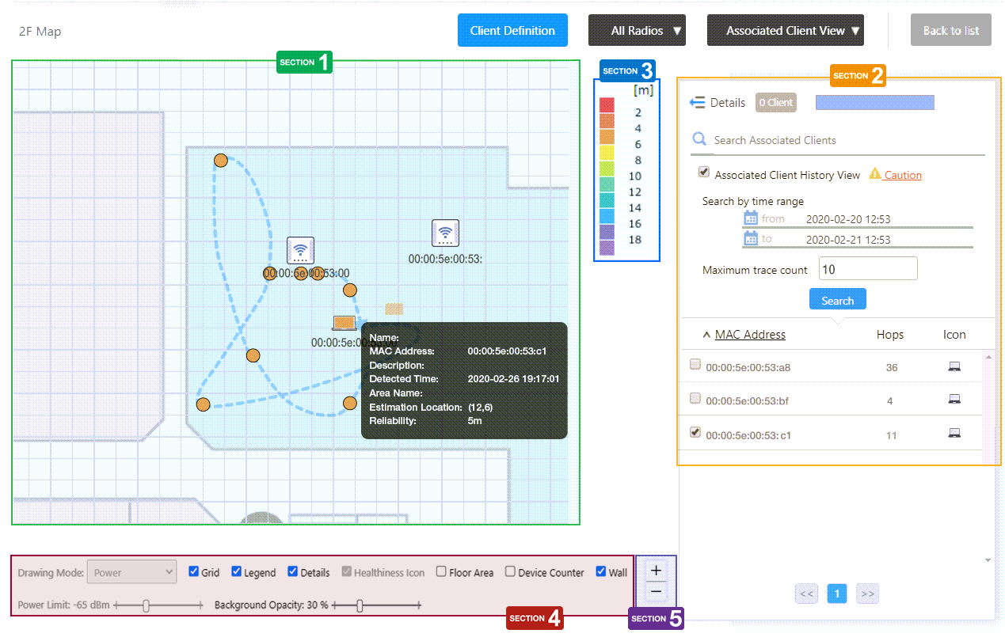Viewport: 1005px width, 641px height.
Task: Select the laptop client icon on map
Action: (x=344, y=322)
